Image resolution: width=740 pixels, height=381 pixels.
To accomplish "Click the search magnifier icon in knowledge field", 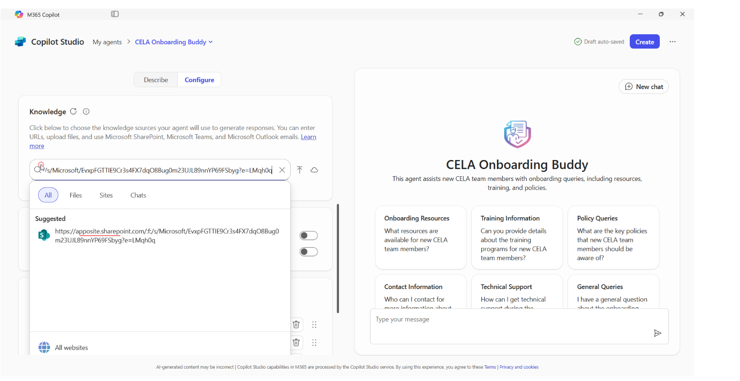I will (x=37, y=170).
